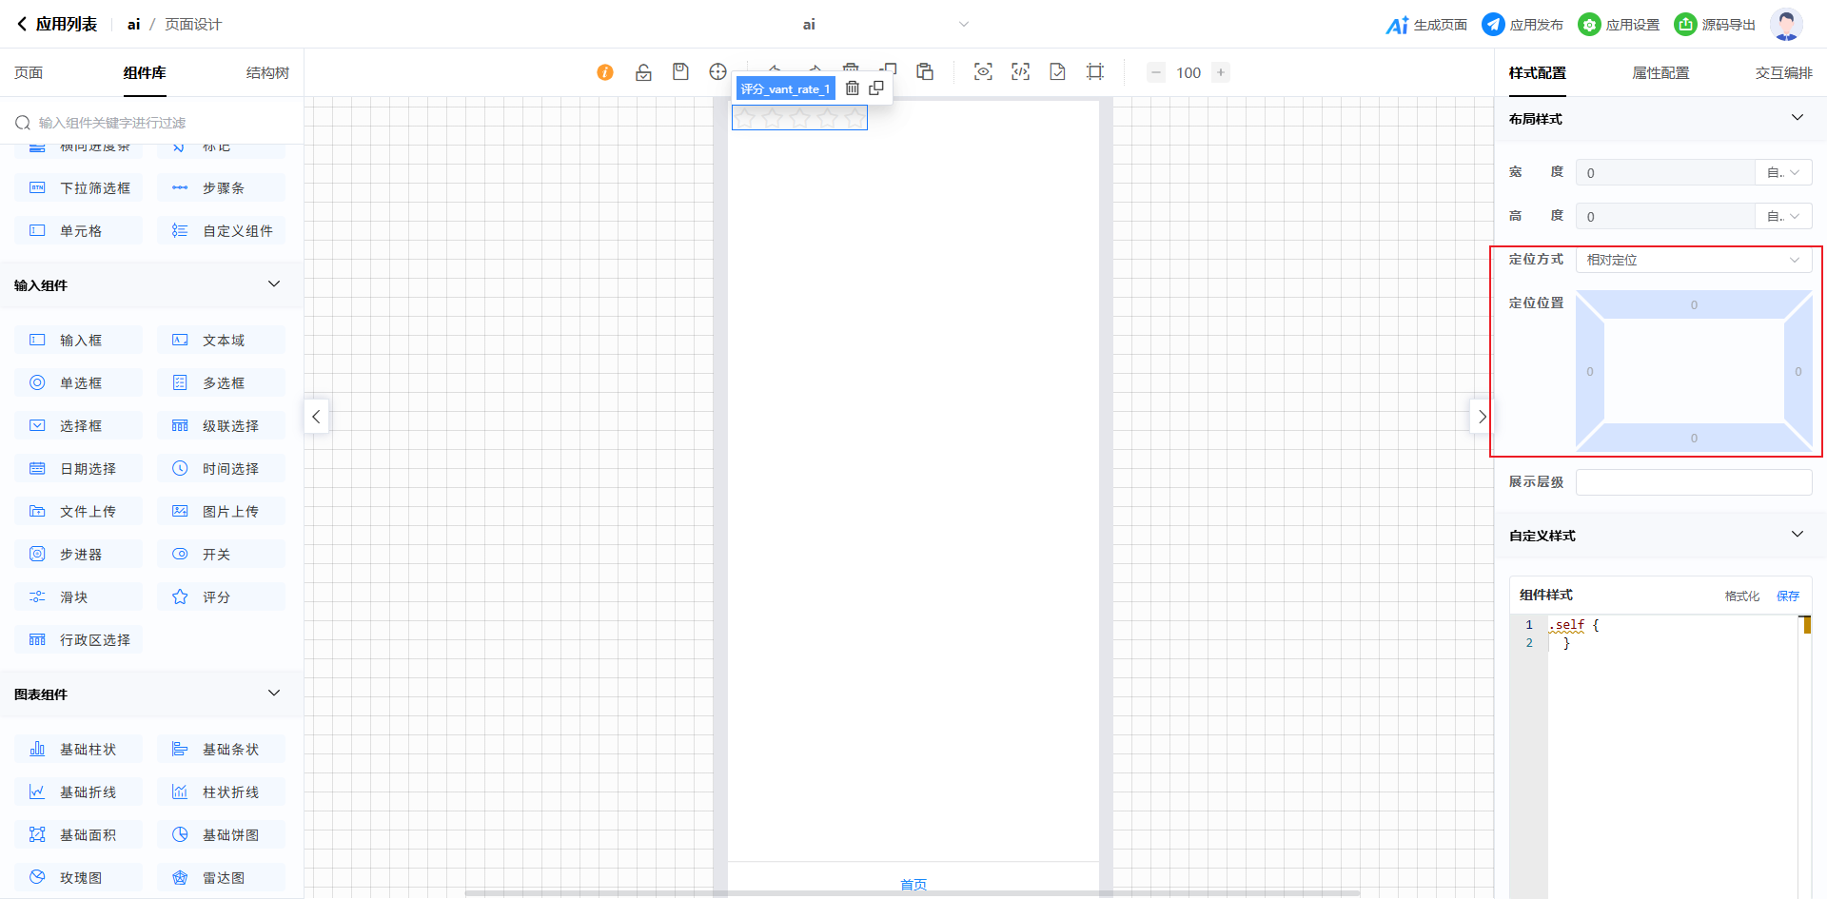Collapse the 输入组件 section
The width and height of the screenshot is (1827, 899).
point(274,284)
